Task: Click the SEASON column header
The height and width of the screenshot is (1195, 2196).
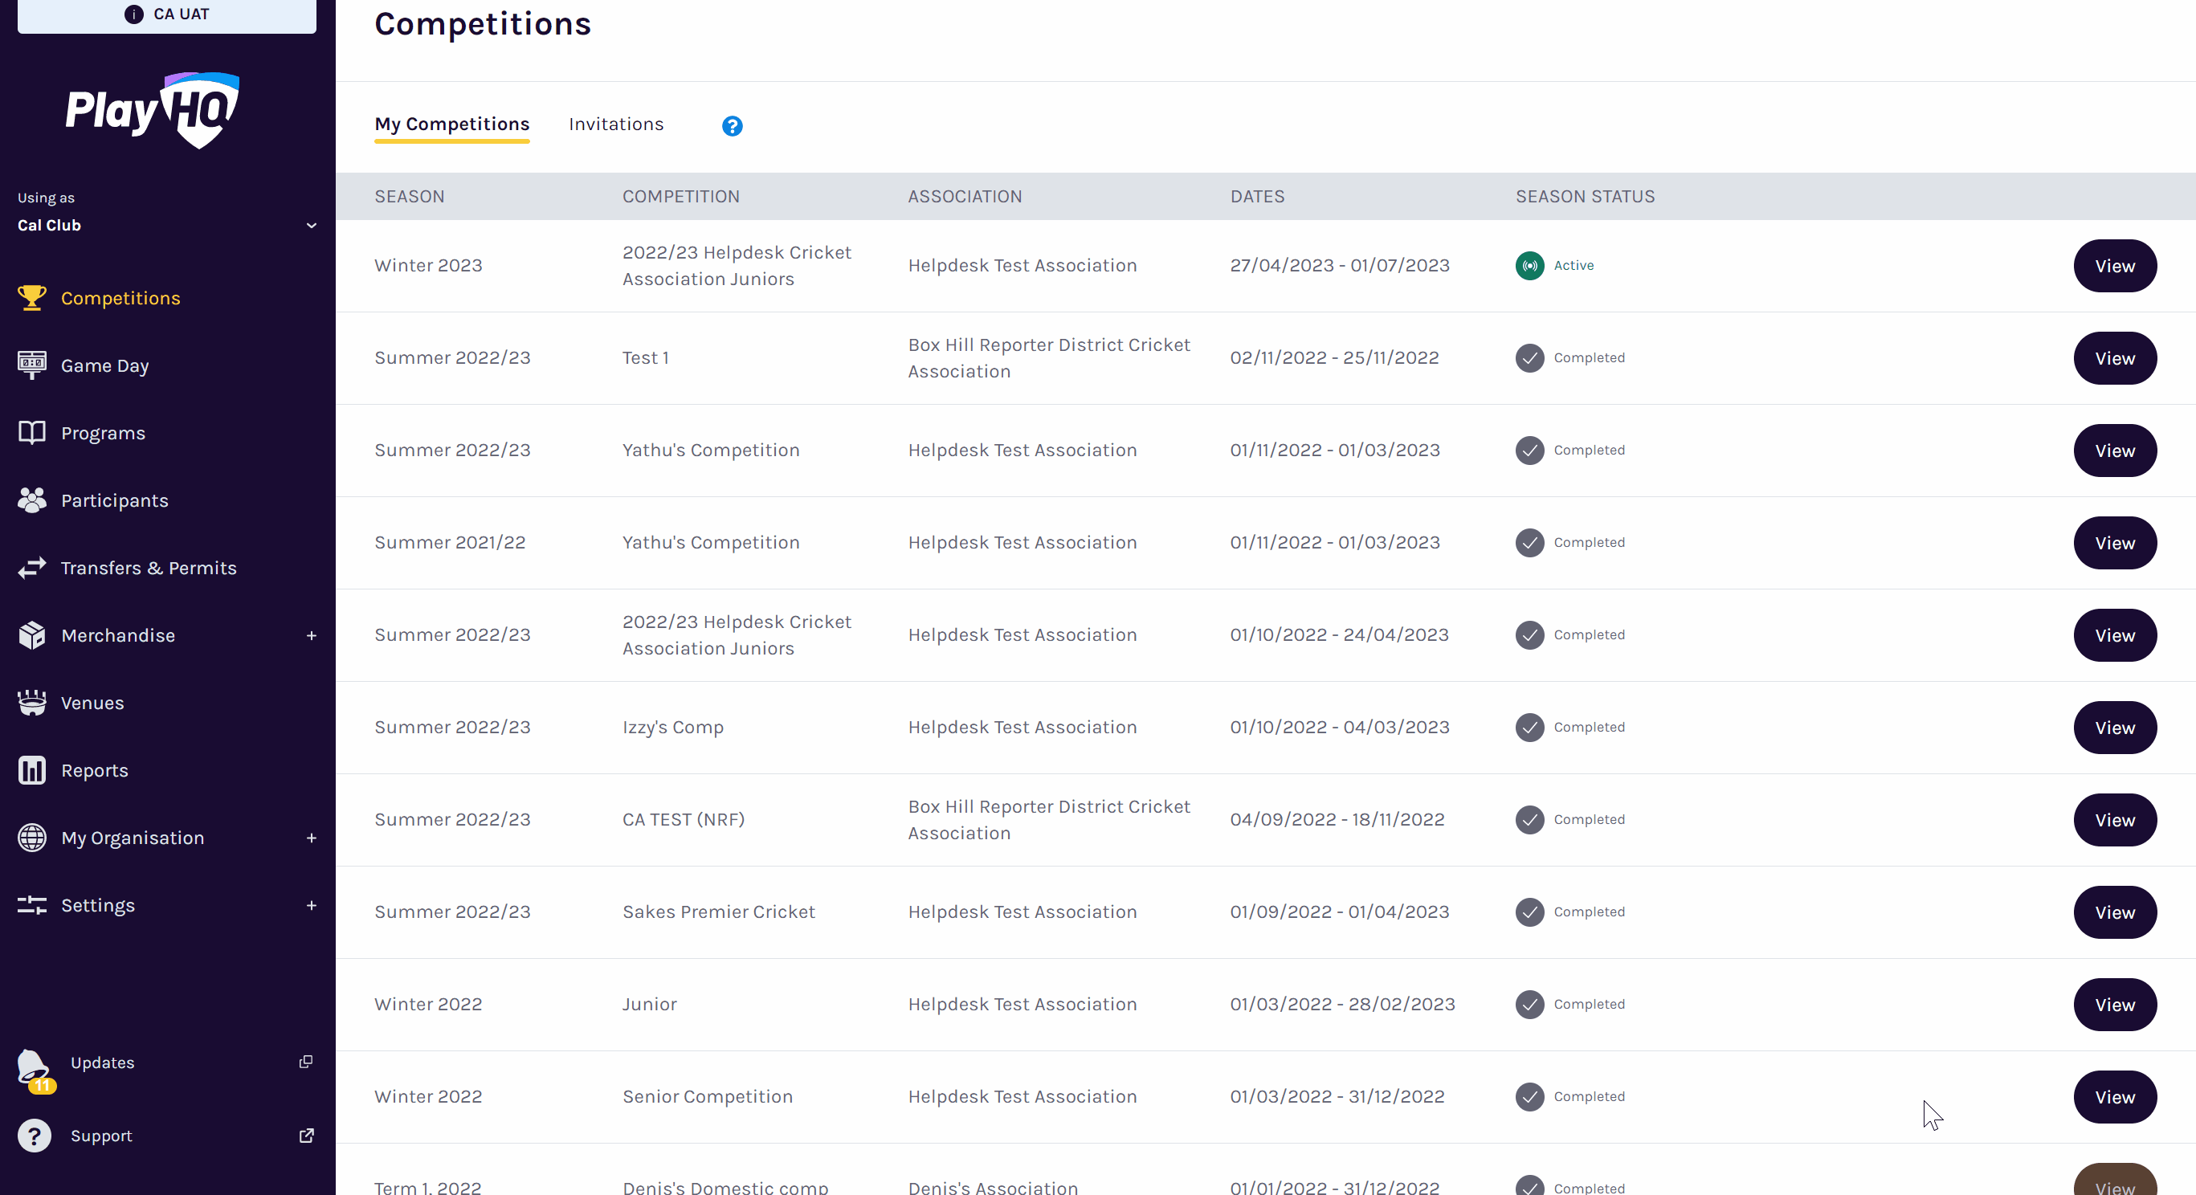Action: tap(409, 196)
